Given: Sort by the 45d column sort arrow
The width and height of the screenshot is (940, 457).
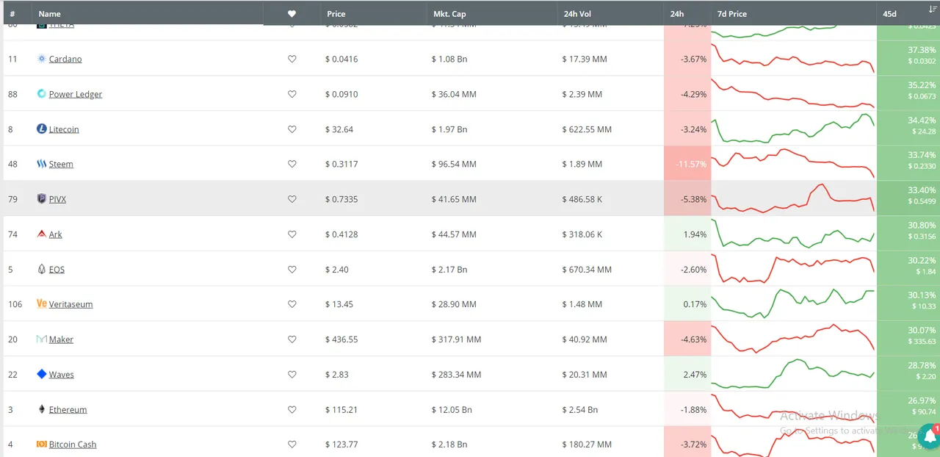Looking at the screenshot, I should click(x=933, y=9).
